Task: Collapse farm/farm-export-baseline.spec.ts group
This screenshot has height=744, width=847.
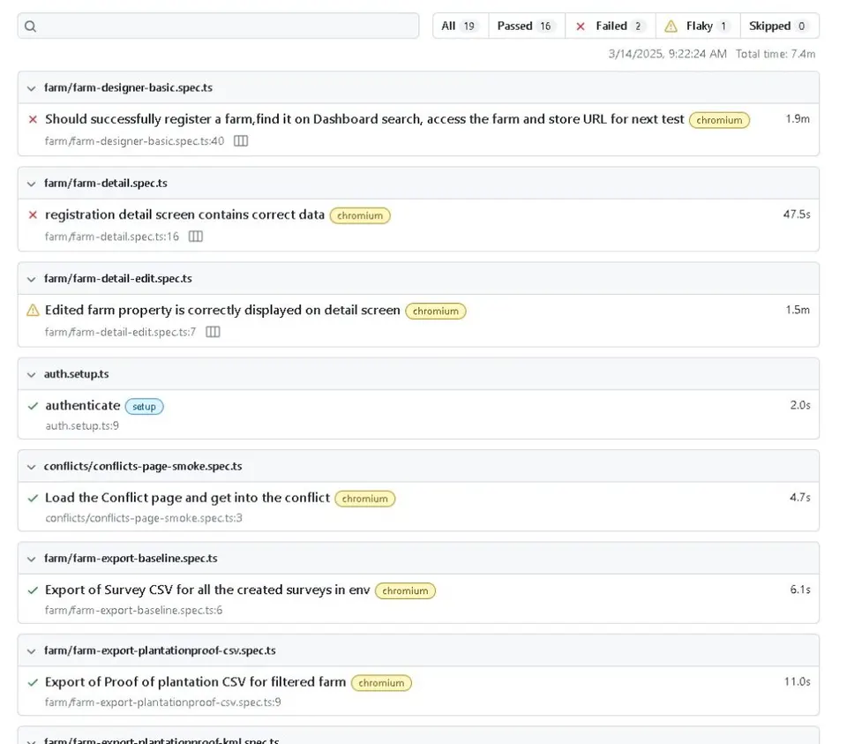Action: pyautogui.click(x=32, y=559)
